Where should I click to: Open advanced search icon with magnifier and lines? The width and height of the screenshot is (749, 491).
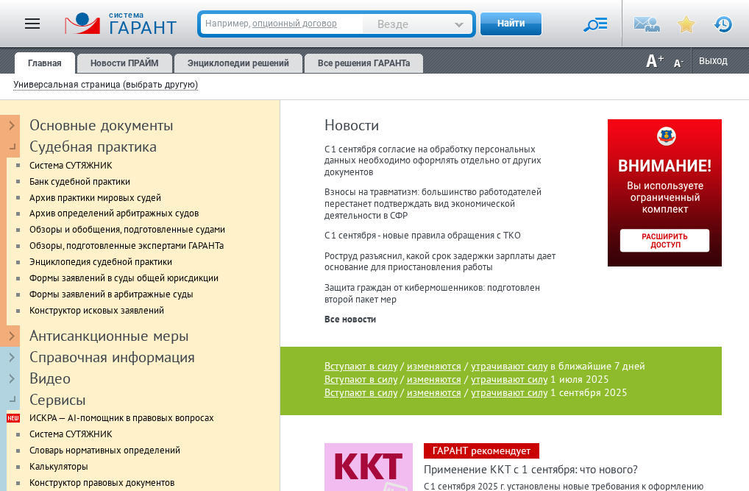tap(596, 24)
